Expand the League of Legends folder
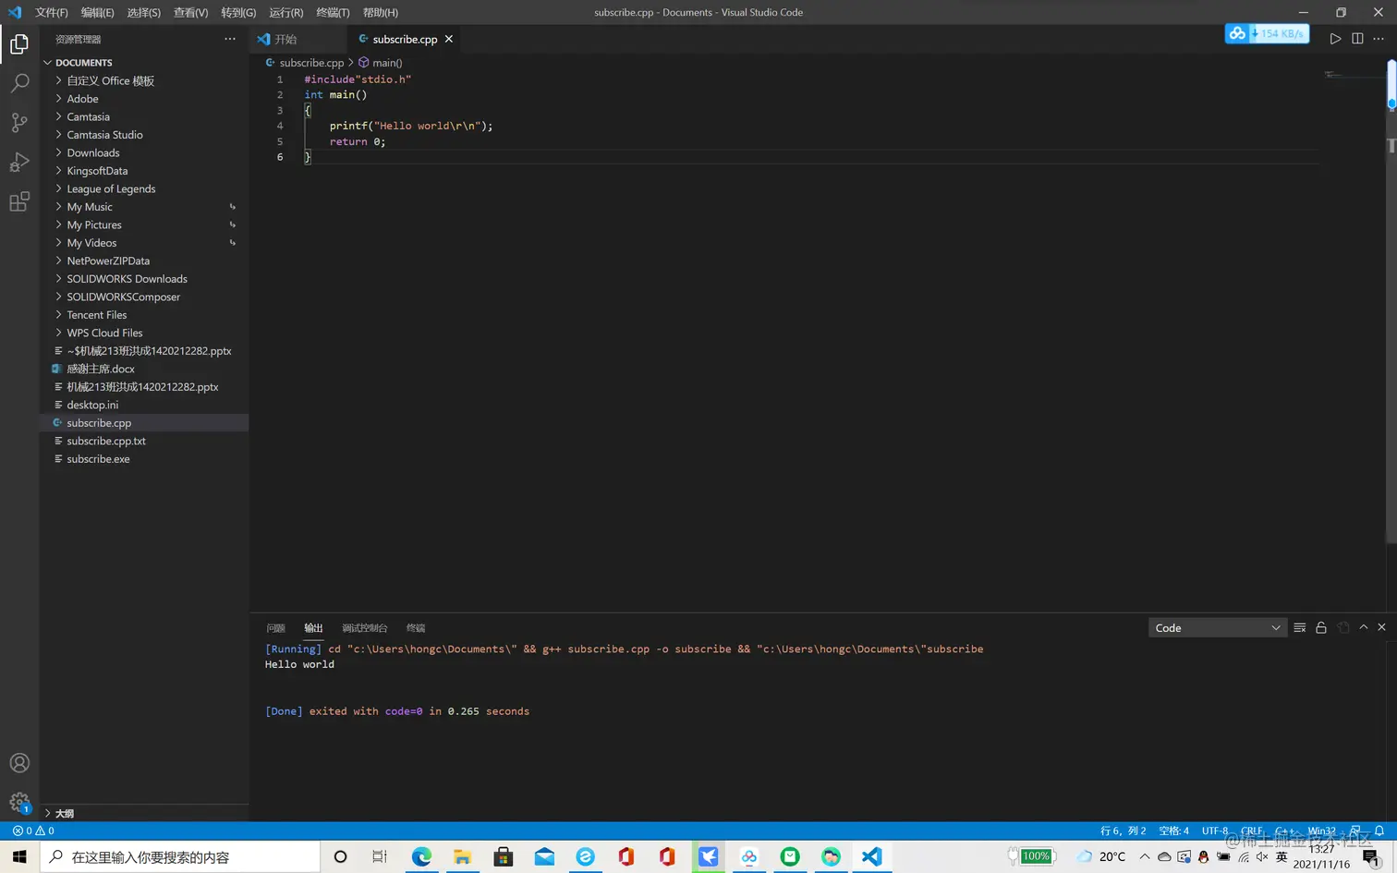 (x=144, y=188)
